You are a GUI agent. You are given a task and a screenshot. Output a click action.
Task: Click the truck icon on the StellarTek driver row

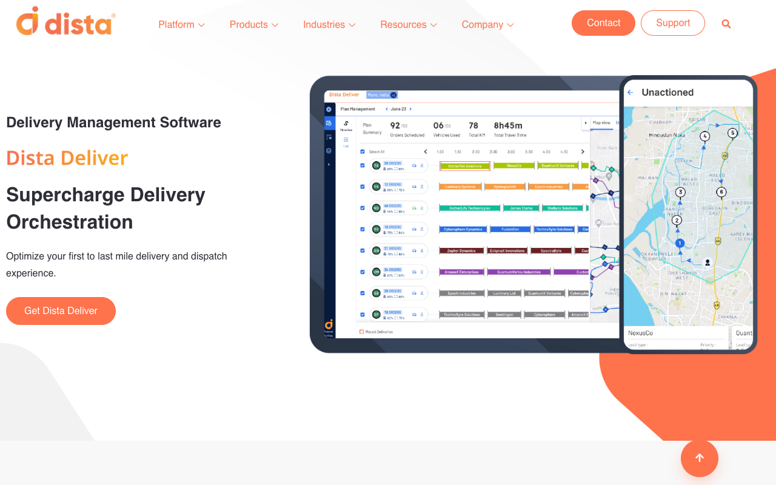[x=413, y=166]
